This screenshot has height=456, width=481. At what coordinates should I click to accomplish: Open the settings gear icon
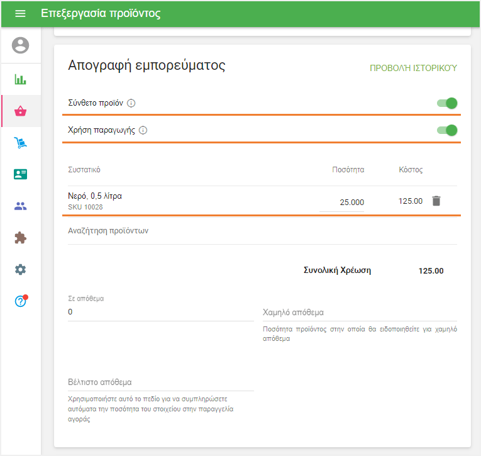pos(21,269)
